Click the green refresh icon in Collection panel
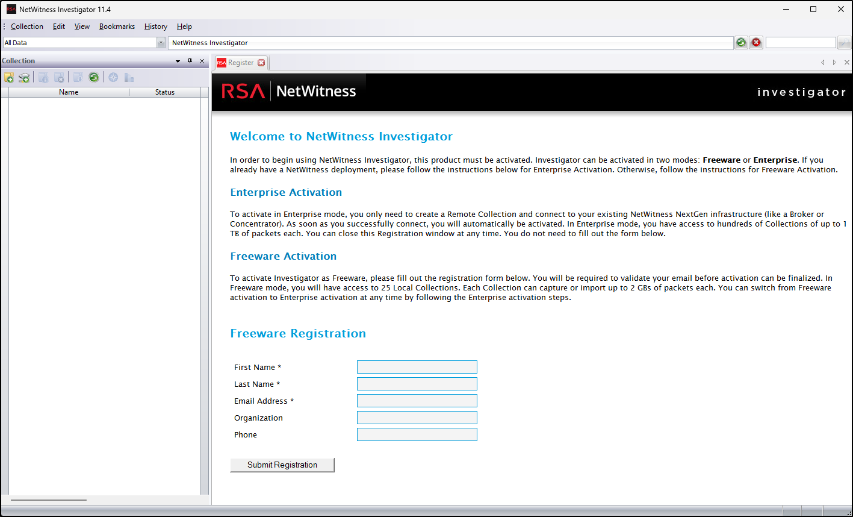The height and width of the screenshot is (517, 853). click(x=94, y=77)
